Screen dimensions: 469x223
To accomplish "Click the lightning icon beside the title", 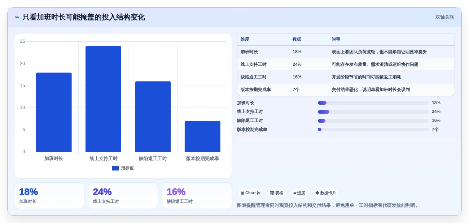I will tap(17, 17).
